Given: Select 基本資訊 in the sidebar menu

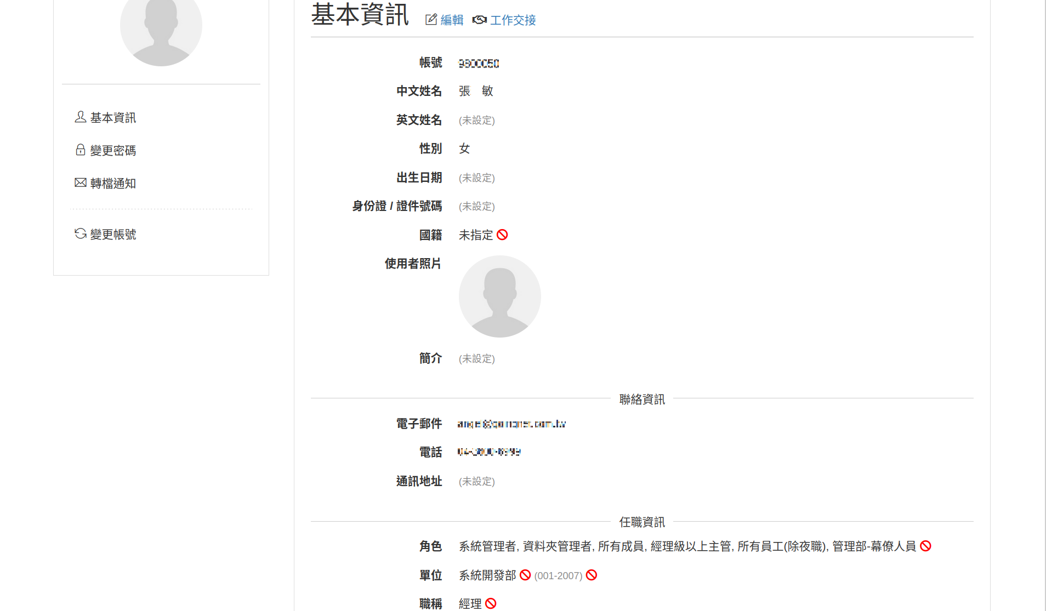Looking at the screenshot, I should pyautogui.click(x=113, y=118).
